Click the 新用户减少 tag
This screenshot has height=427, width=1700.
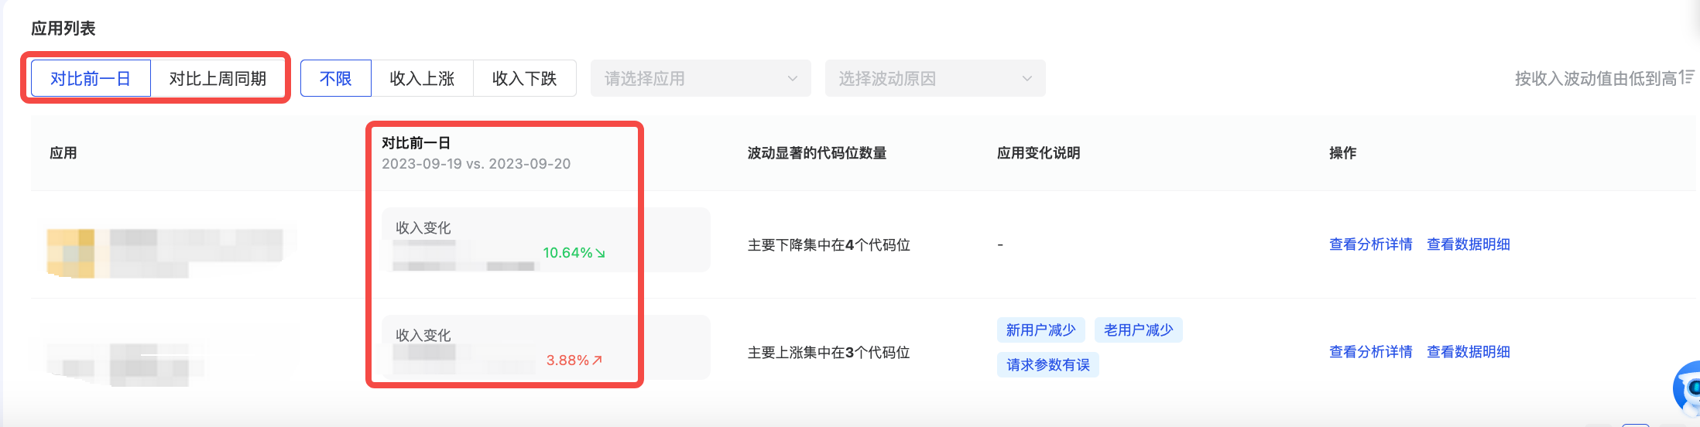pyautogui.click(x=1041, y=330)
